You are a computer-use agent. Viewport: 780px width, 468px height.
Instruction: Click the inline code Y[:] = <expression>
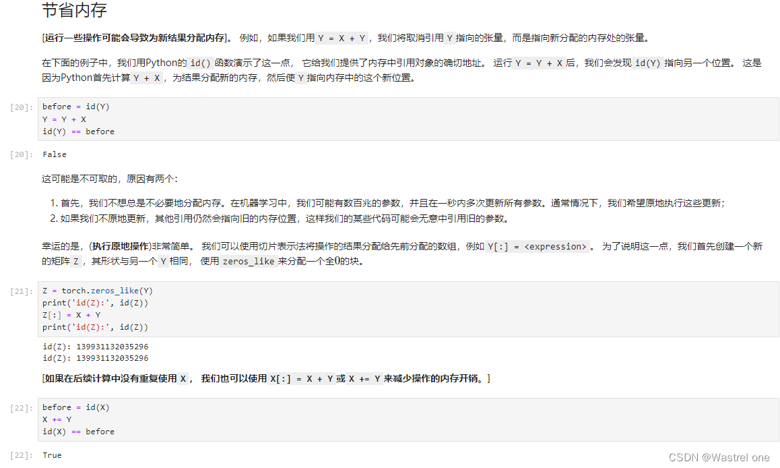coord(535,247)
